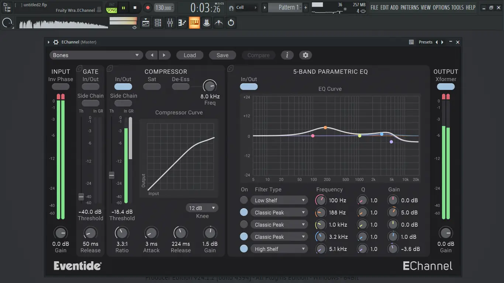Viewport: 504px width, 283px height.
Task: Open the OPTIONS menu
Action: [x=441, y=7]
